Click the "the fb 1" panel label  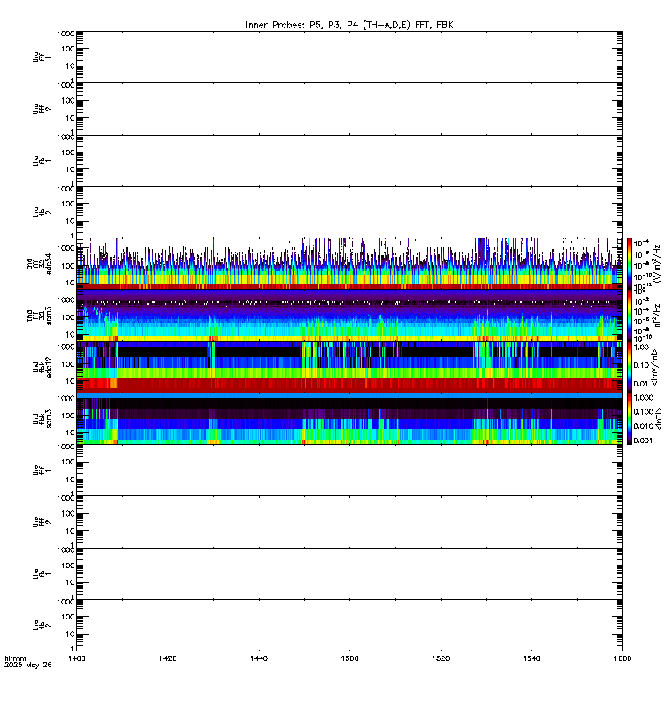[42, 573]
